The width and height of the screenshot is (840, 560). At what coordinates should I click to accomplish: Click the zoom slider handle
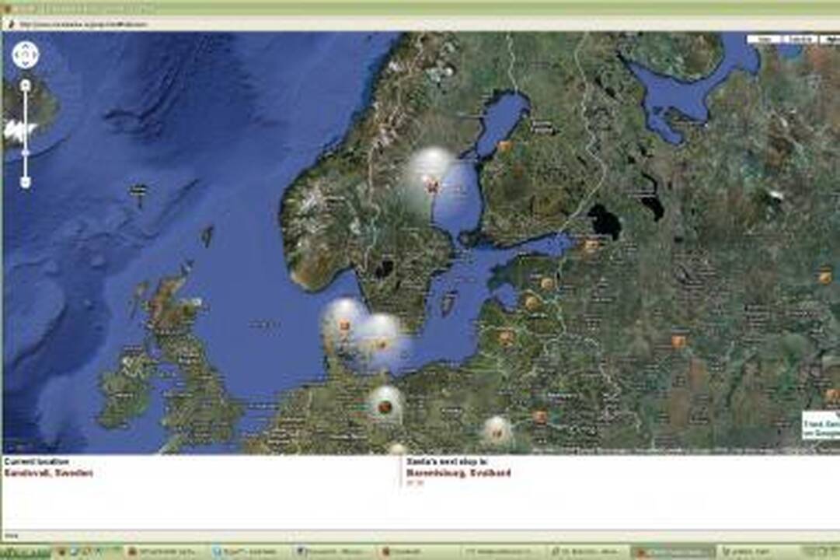25,153
